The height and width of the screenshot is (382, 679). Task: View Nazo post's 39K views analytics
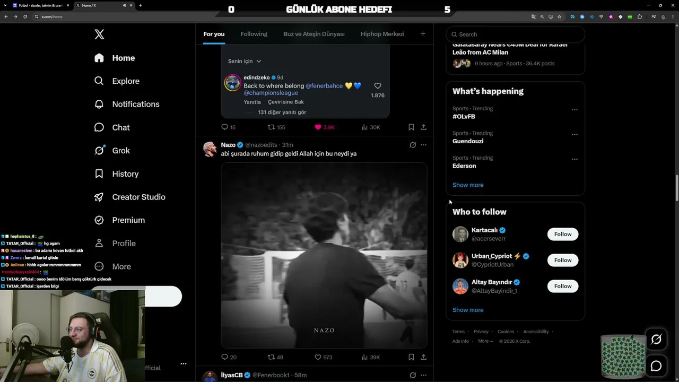pos(370,357)
